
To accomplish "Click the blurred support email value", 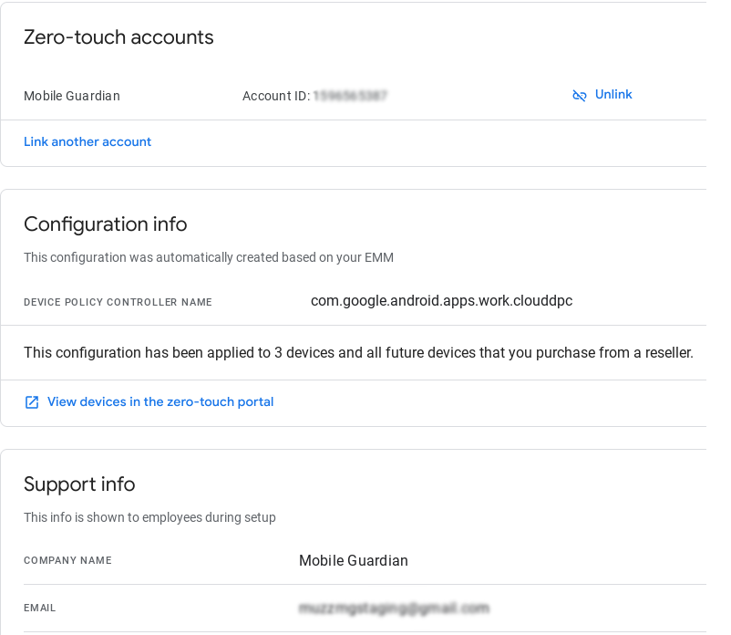I will click(x=394, y=608).
